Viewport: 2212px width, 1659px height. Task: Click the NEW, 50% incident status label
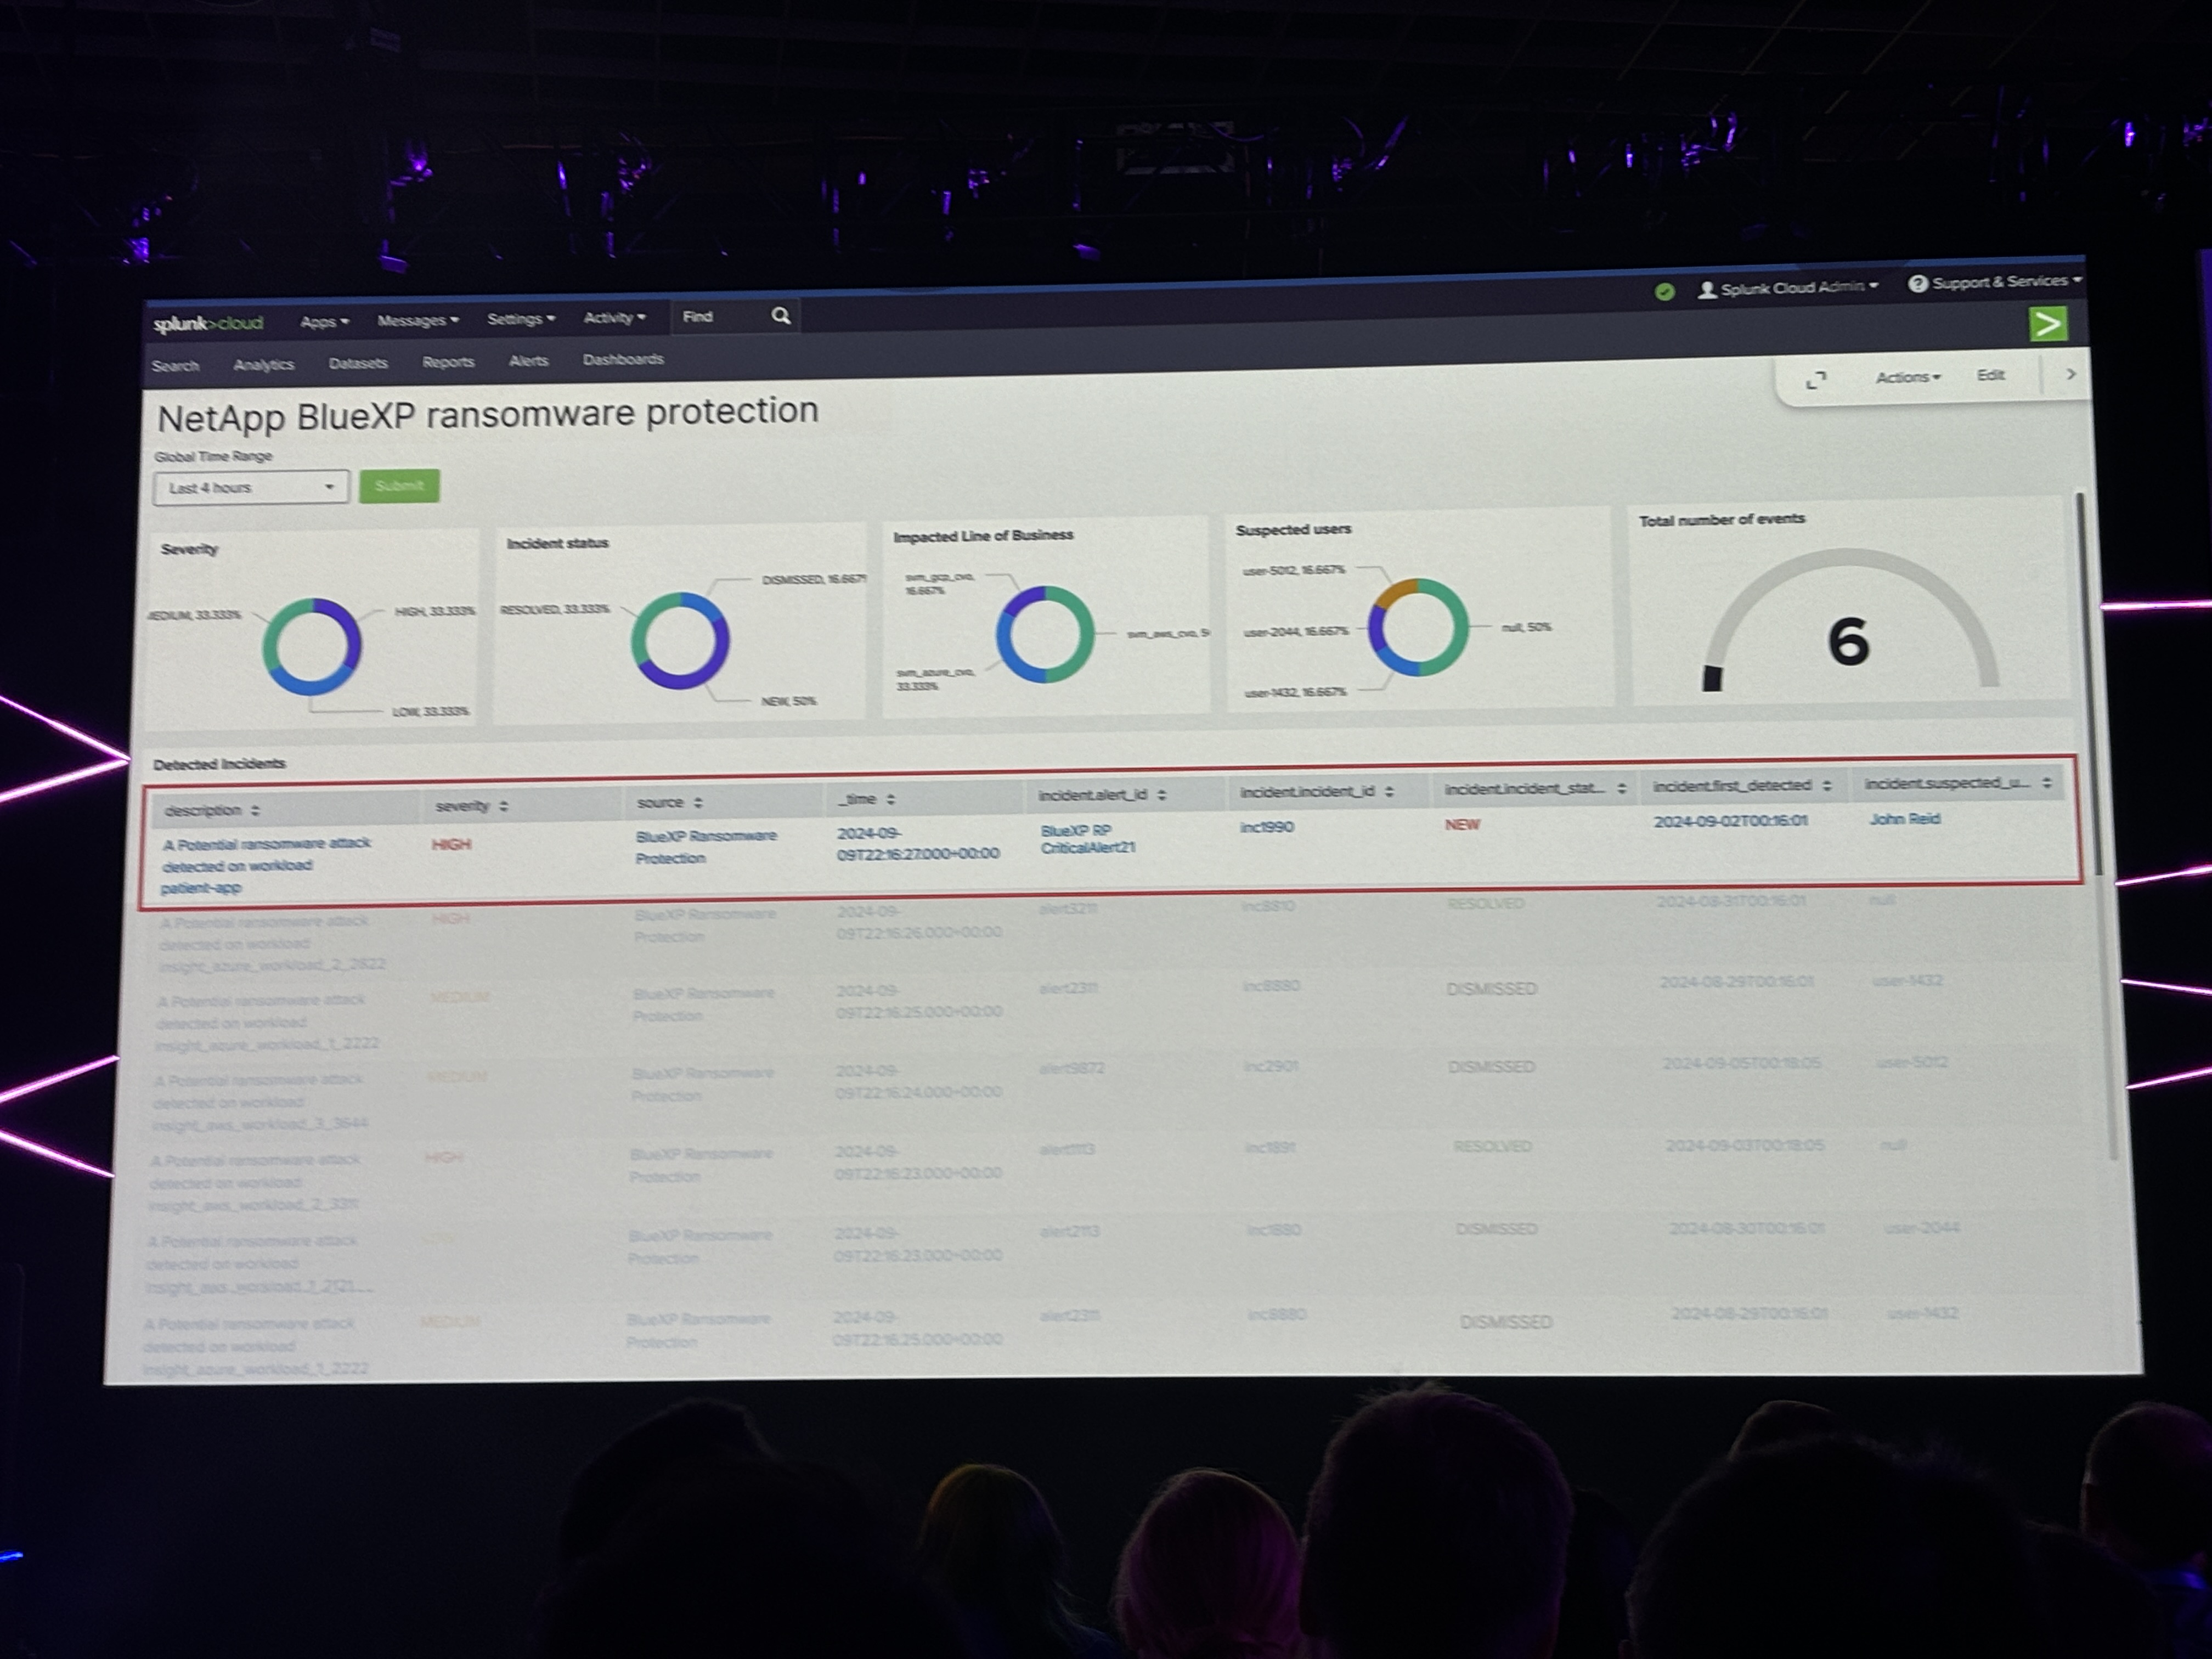(x=788, y=701)
